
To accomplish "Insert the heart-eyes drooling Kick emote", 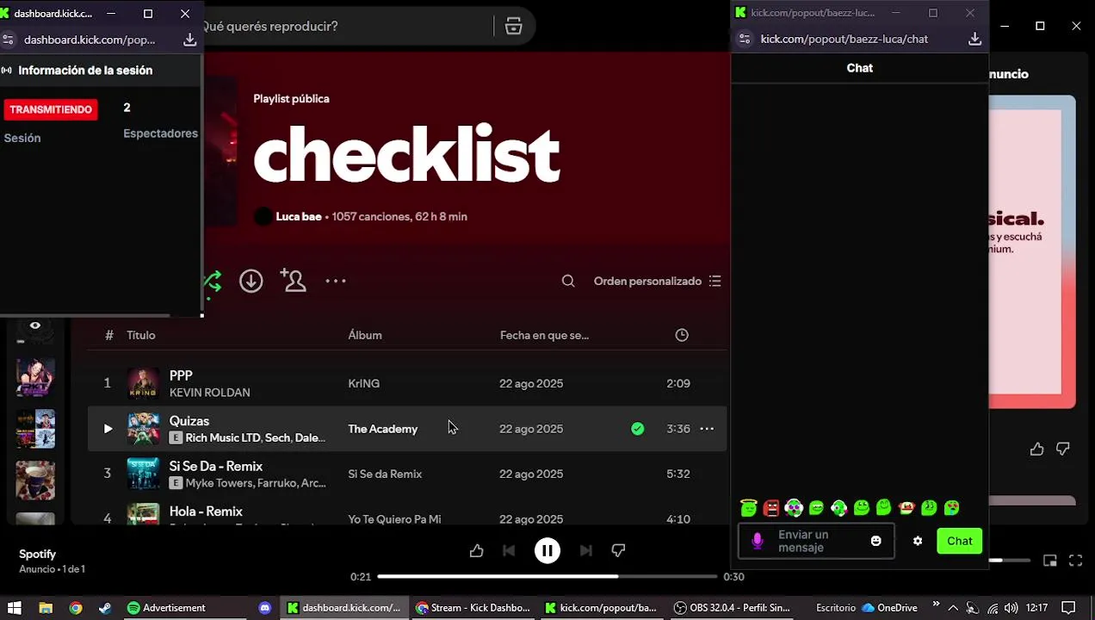I will (951, 508).
